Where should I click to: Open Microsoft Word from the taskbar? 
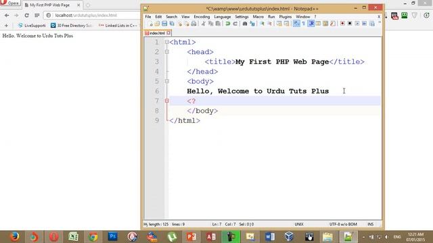coord(270,237)
